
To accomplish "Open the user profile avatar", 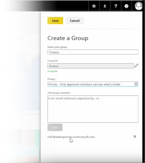I will (138, 6).
